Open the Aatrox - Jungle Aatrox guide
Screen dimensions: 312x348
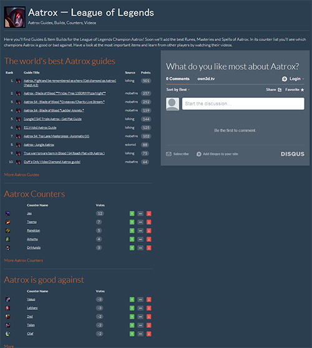(39, 145)
